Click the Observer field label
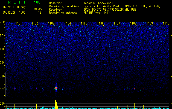This screenshot has height=109, width=172. click(x=56, y=3)
